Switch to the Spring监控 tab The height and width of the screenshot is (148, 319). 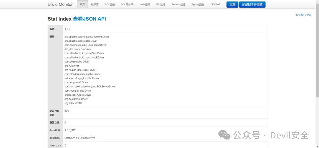[x=198, y=4]
